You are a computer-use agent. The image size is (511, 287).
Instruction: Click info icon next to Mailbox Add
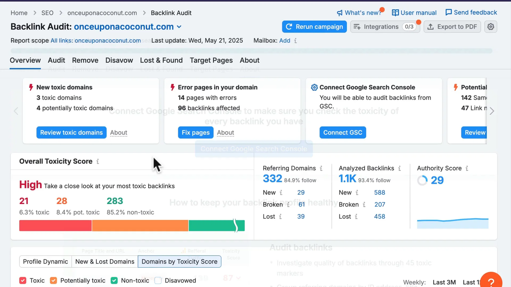295,41
